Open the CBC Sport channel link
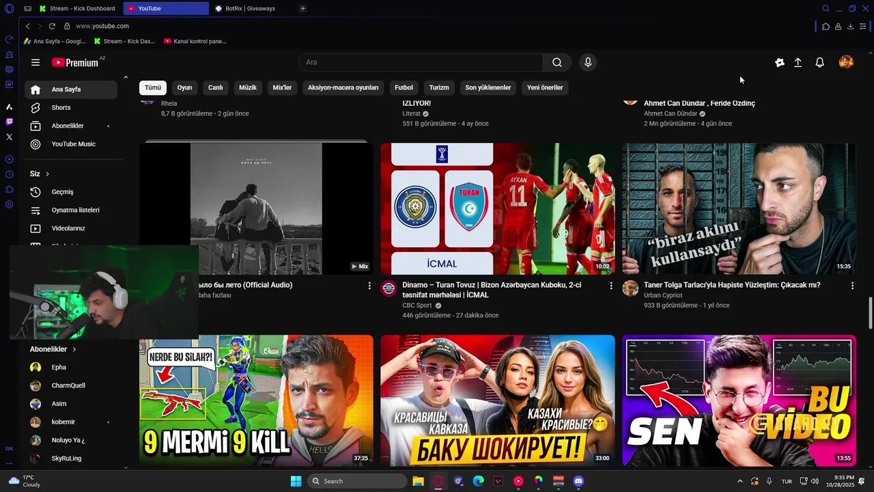This screenshot has width=874, height=492. coord(417,305)
